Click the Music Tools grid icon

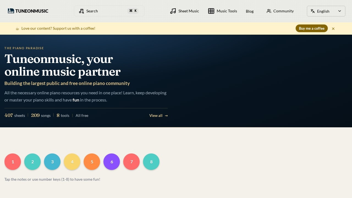[211, 11]
